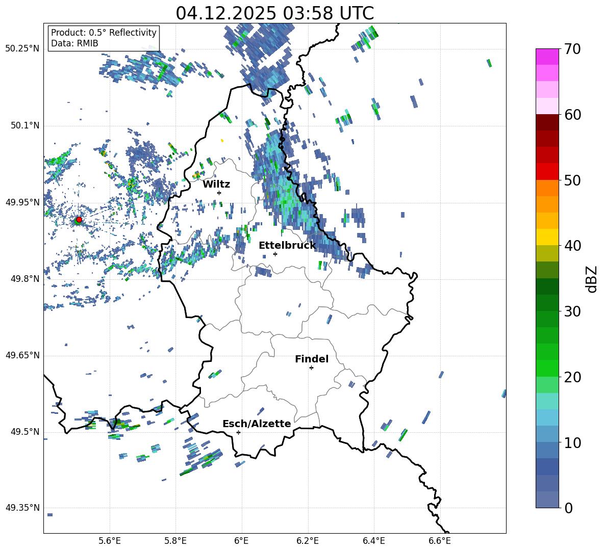This screenshot has width=604, height=551.
Task: Click the 70 tick label on colorbar
Action: pyautogui.click(x=574, y=49)
